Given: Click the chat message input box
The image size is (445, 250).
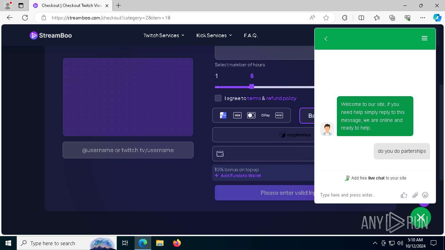Looking at the screenshot, I should 358,195.
